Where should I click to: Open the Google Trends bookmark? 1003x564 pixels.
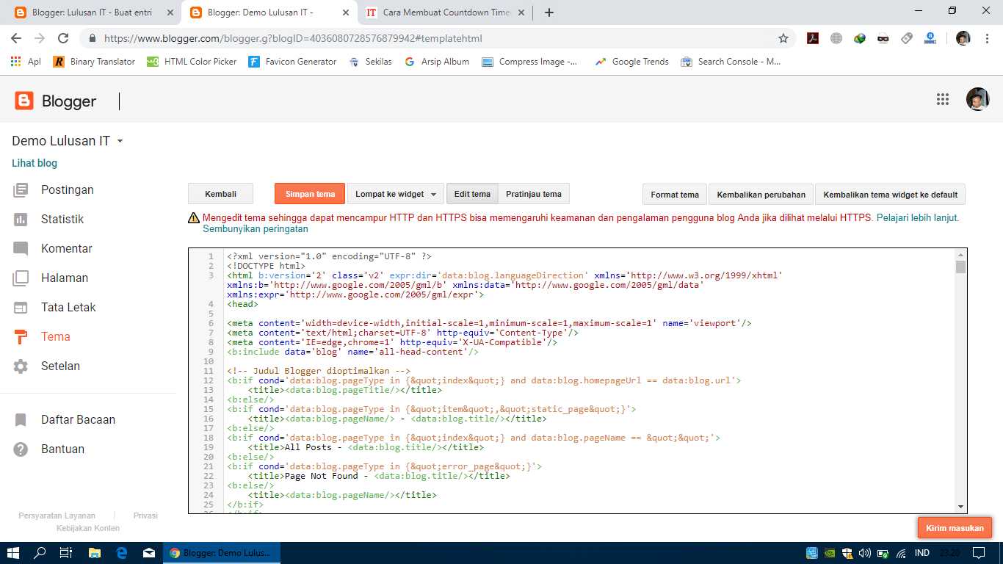(x=631, y=62)
